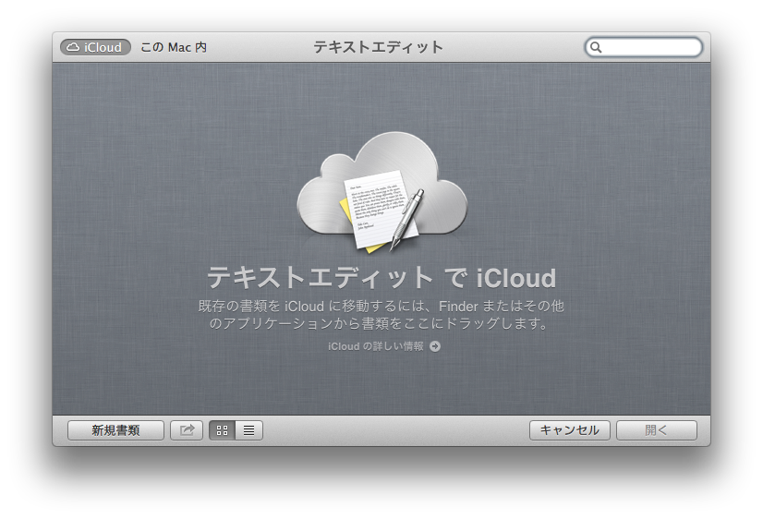This screenshot has width=763, height=519.
Task: Click テキストエディット で iCloud heading
Action: 381,278
